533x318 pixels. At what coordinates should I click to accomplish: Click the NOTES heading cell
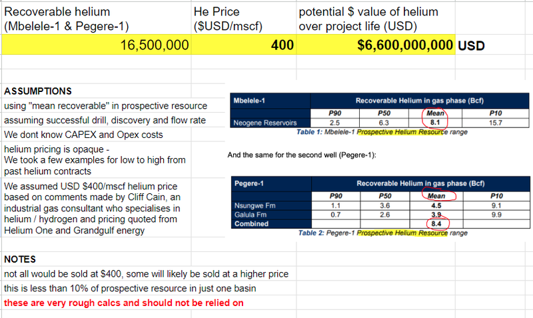pyautogui.click(x=97, y=259)
